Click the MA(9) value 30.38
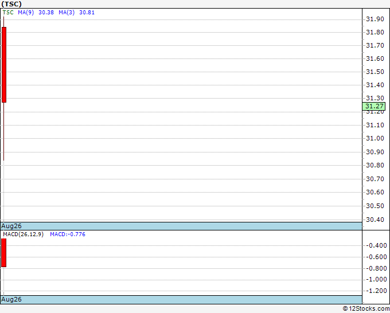Viewport: 390px width, 313px height. 46,13
